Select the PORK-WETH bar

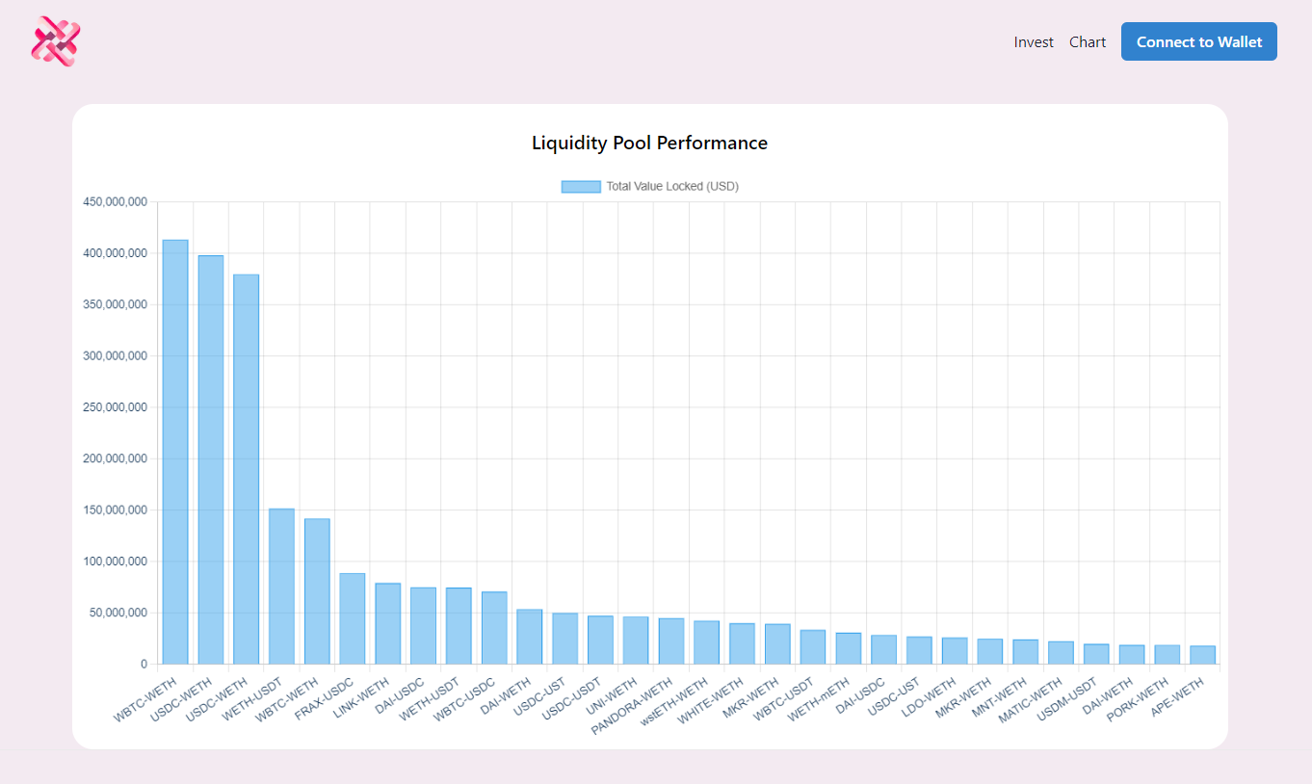coord(1168,655)
